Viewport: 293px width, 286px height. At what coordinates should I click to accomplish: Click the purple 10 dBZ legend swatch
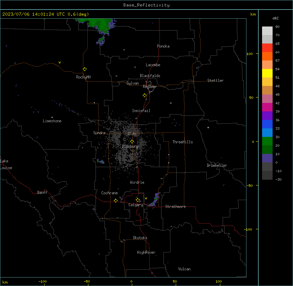point(267,158)
